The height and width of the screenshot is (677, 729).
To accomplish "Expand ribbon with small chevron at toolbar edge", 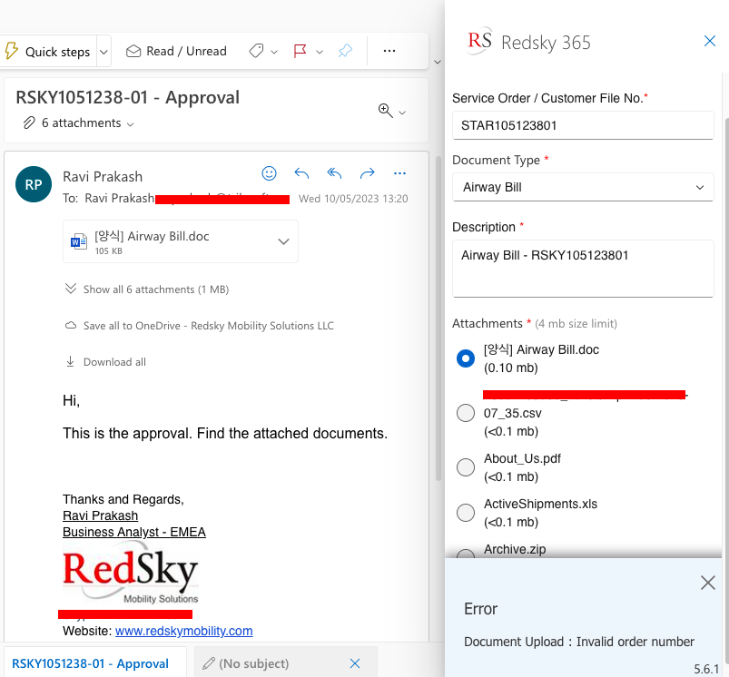I will (437, 62).
